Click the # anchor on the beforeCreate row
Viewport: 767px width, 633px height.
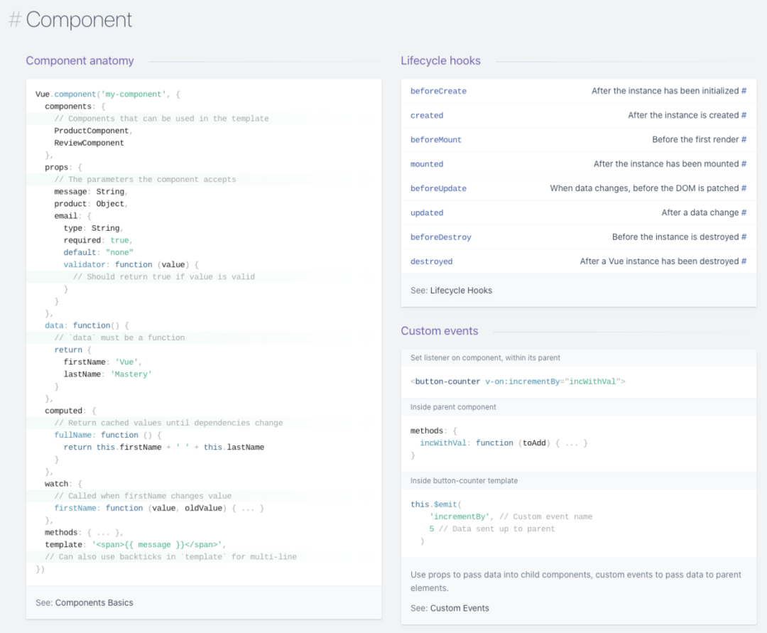click(x=744, y=91)
